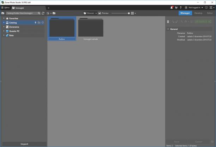Expand the Zonerama tree node
Screen dimensions: 216x147
point(4,27)
